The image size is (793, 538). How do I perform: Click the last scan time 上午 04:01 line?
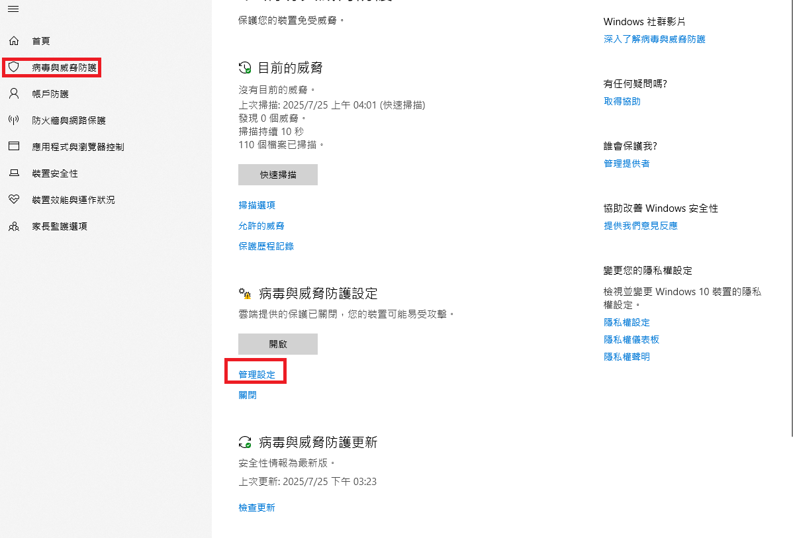tap(332, 105)
